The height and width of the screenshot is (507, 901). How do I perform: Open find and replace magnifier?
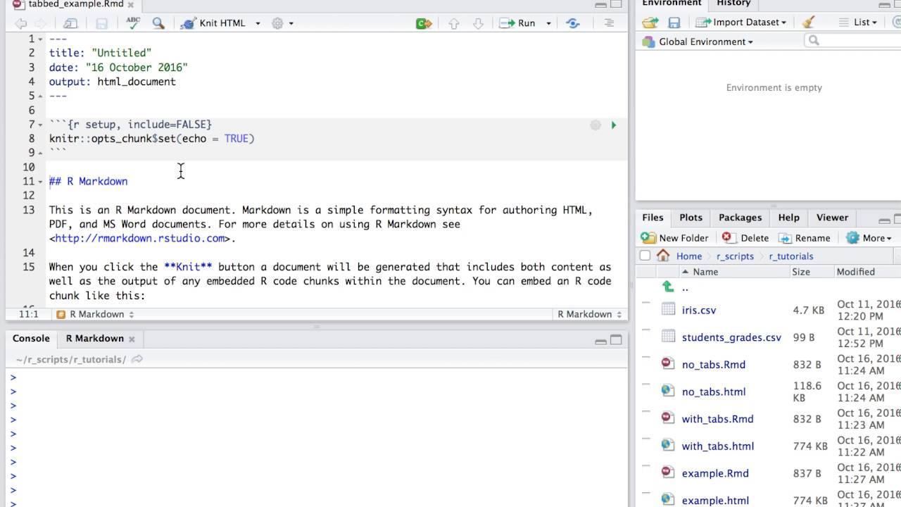tap(158, 23)
